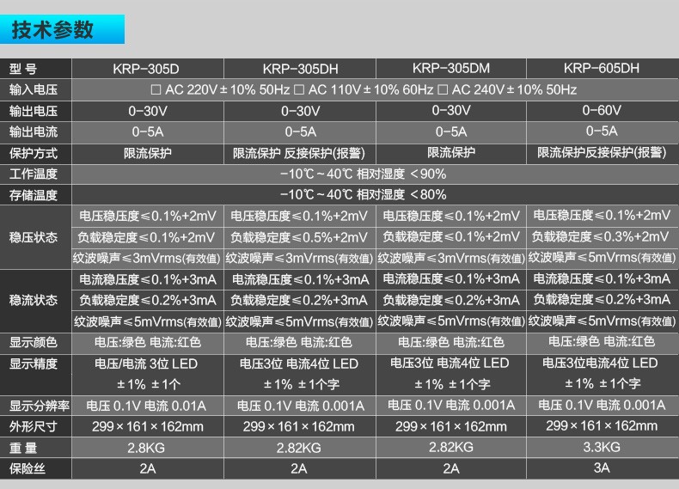Click the 输出电压 row label

(x=34, y=111)
